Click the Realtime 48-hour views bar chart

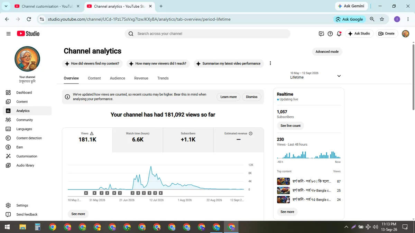[x=309, y=155]
